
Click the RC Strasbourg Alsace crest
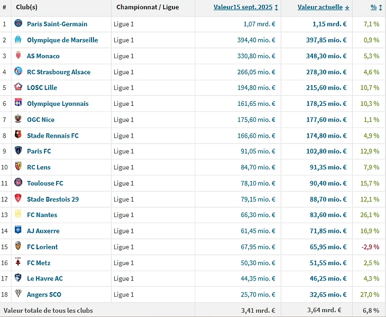(x=19, y=71)
